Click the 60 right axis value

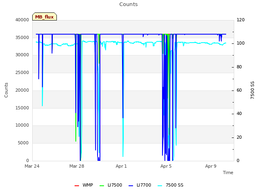point(239,90)
